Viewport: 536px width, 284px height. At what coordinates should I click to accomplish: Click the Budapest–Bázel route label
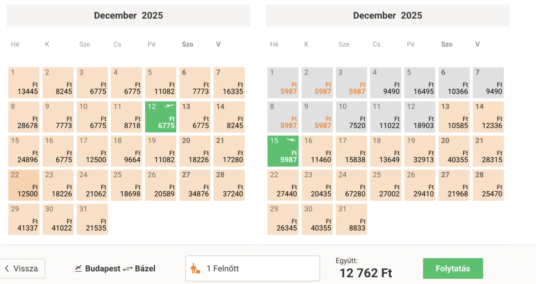115,268
